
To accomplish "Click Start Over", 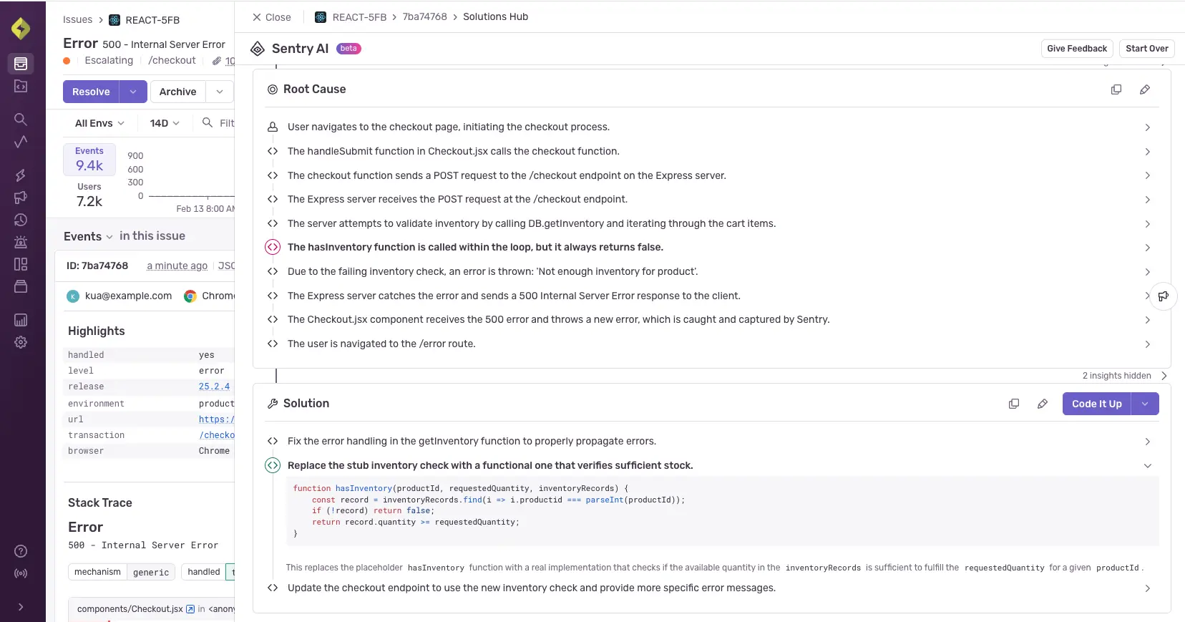I will point(1146,49).
